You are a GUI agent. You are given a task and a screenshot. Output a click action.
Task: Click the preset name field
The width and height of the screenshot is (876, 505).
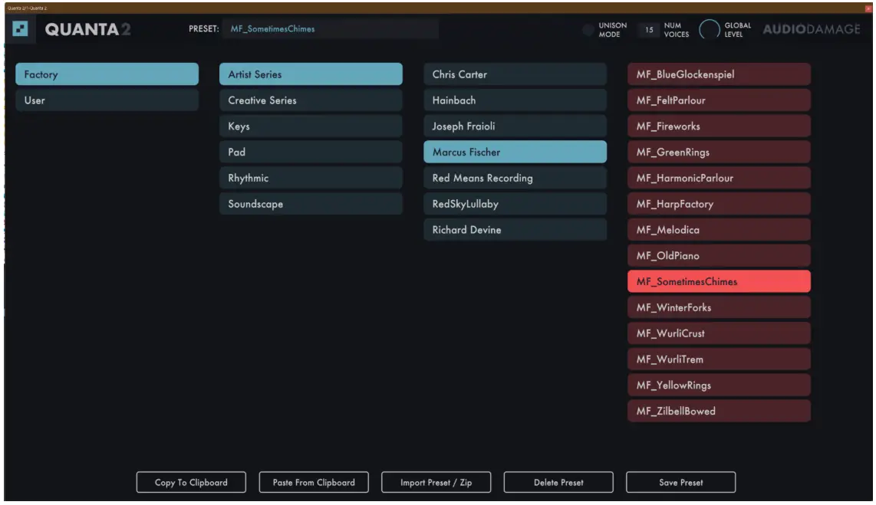point(330,29)
